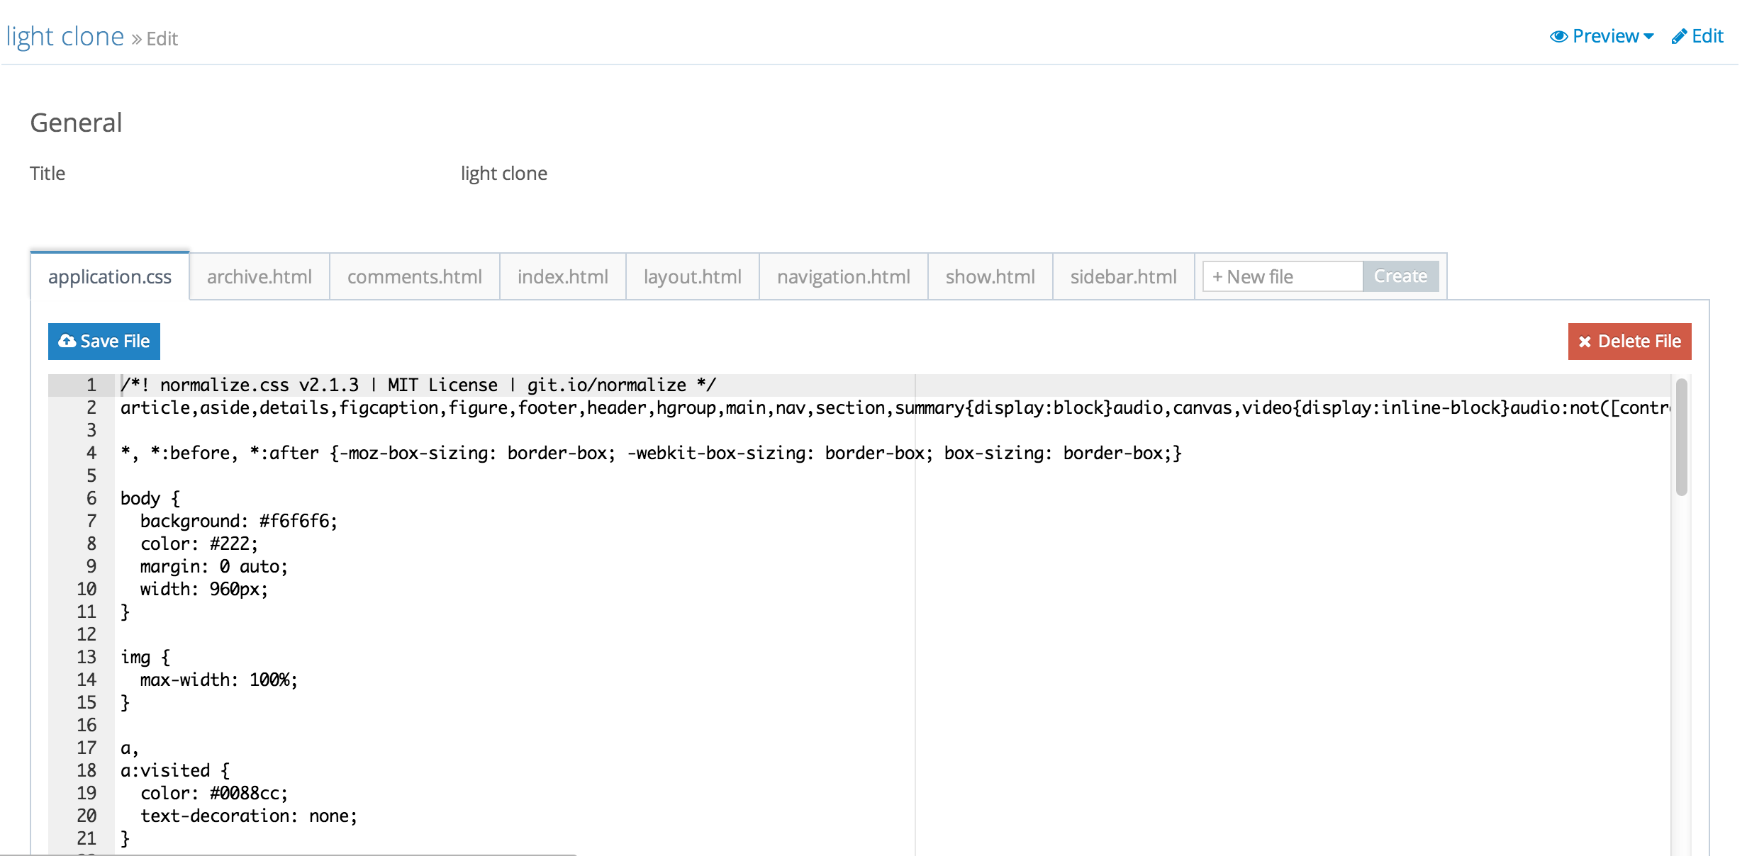Click the Create button for a new file

(x=1399, y=276)
